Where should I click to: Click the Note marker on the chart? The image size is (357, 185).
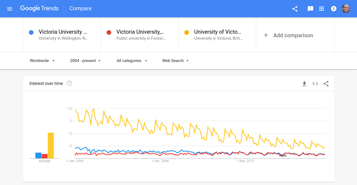[283, 156]
